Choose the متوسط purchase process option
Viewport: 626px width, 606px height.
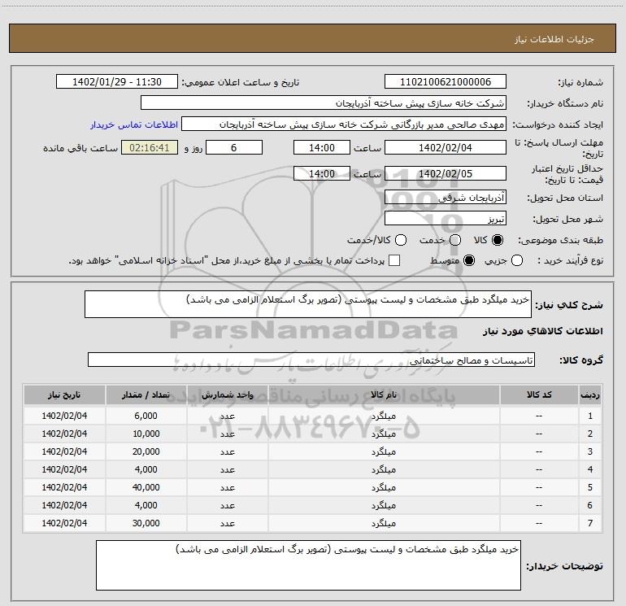pyautogui.click(x=469, y=261)
